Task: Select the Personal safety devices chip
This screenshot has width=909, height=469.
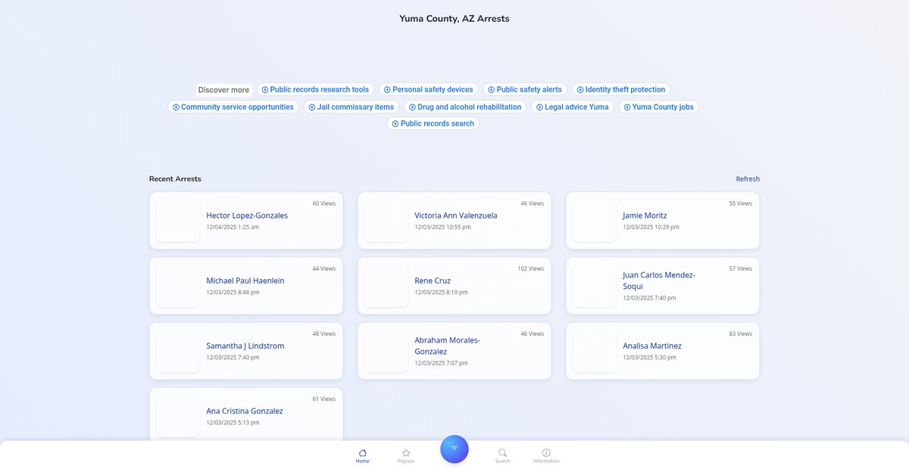Action: coord(428,89)
